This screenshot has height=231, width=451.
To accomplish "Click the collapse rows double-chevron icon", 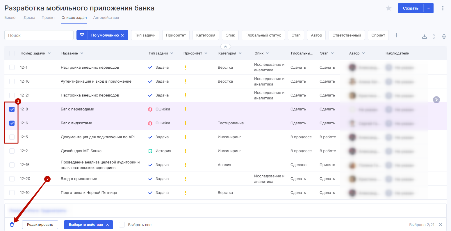I will [434, 37].
